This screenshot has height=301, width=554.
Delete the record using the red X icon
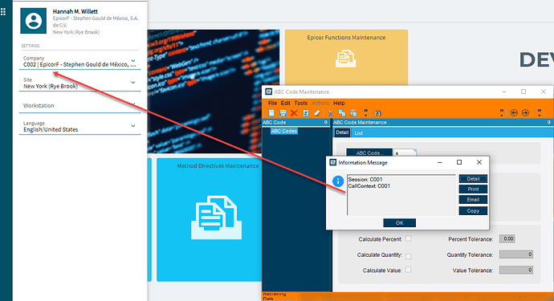click(294, 113)
